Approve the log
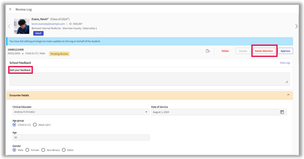Screen dimensions: 304x159 pyautogui.click(x=285, y=51)
